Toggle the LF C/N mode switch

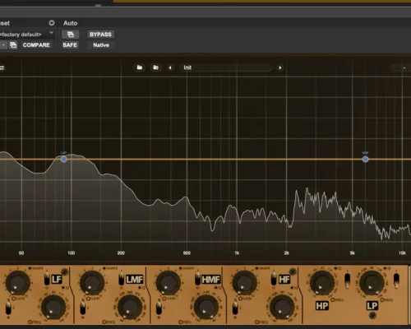point(8,308)
